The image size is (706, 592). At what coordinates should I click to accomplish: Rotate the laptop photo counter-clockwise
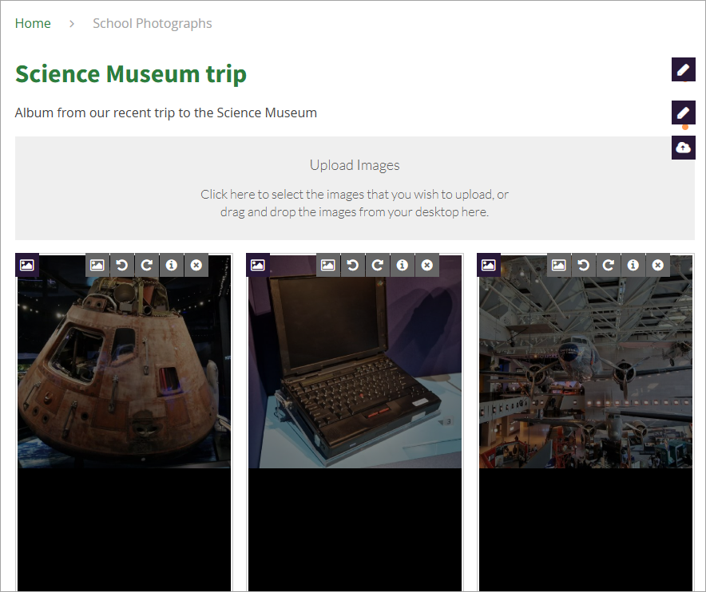(x=353, y=266)
